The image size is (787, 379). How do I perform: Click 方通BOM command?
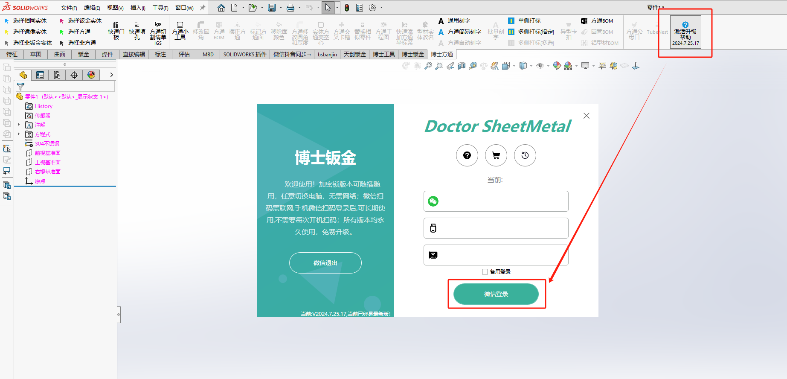point(597,20)
